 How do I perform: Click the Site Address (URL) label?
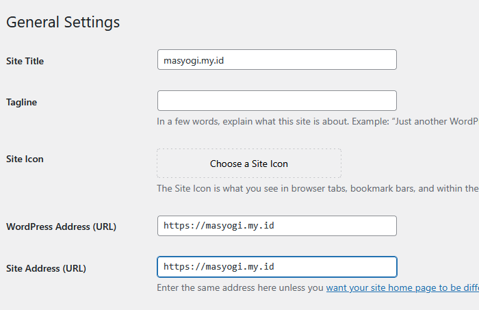(46, 268)
